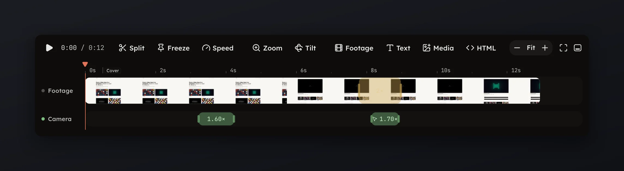Click the 10s mark on the ruler
This screenshot has height=171, width=624.
coord(446,71)
